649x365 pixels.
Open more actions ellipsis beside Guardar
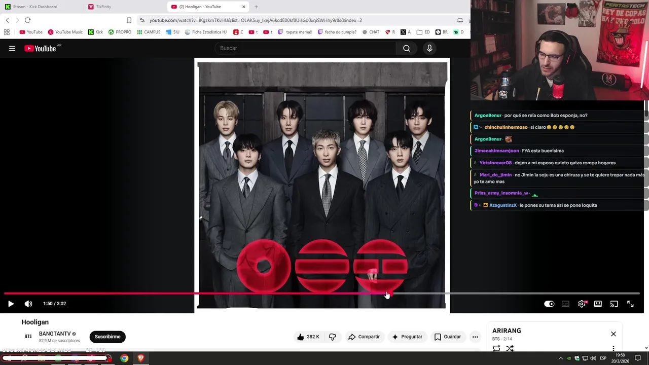pos(475,337)
